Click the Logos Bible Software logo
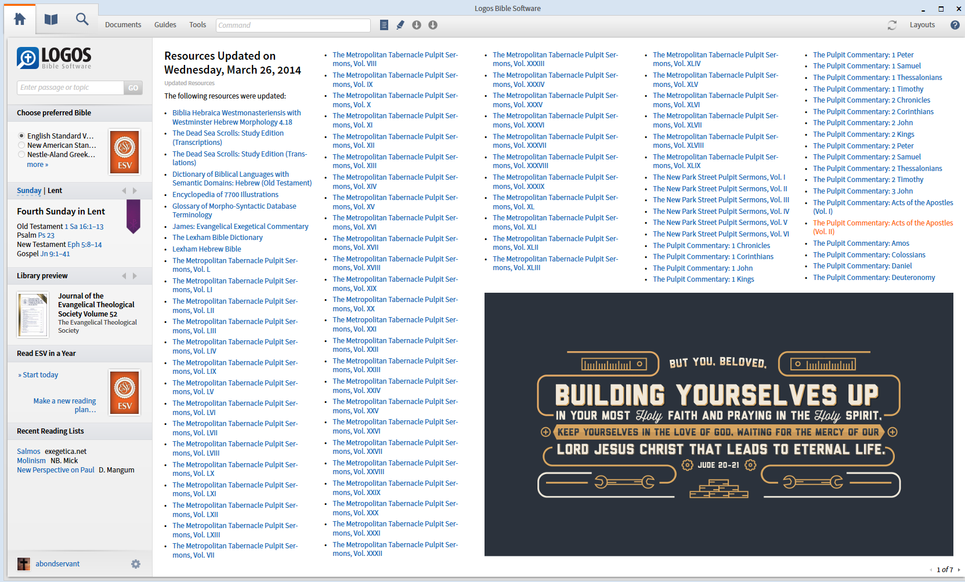The width and height of the screenshot is (965, 582). coord(54,58)
